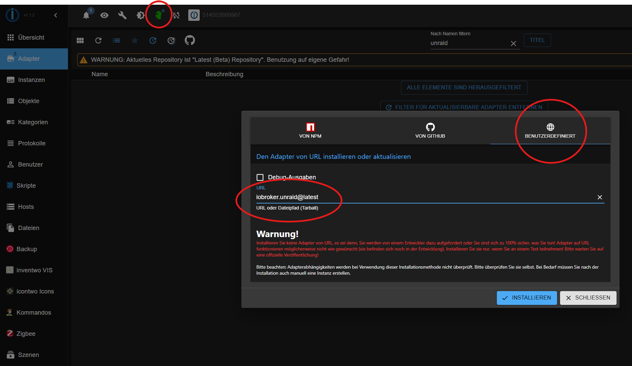Screen dimensions: 632x366
Task: Select BENUTZERDEFINIERT tab
Action: (550, 131)
